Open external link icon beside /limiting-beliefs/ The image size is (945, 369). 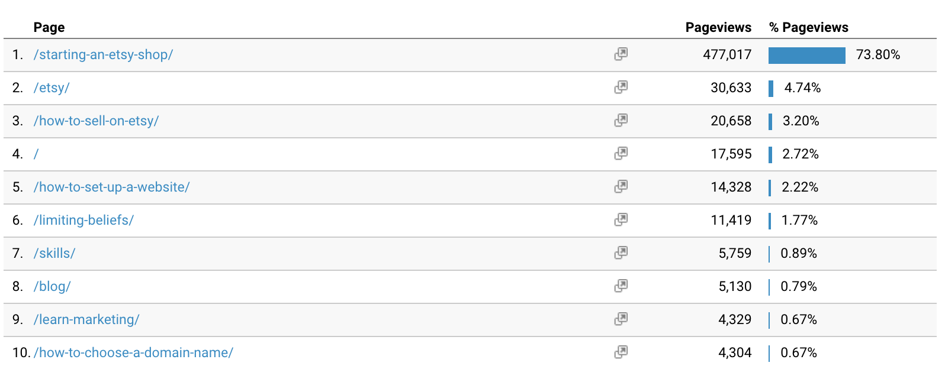[x=621, y=219]
